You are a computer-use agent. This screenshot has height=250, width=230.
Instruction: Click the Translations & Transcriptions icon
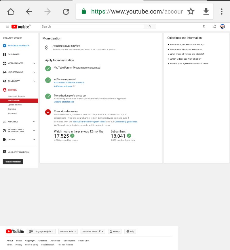5,130
